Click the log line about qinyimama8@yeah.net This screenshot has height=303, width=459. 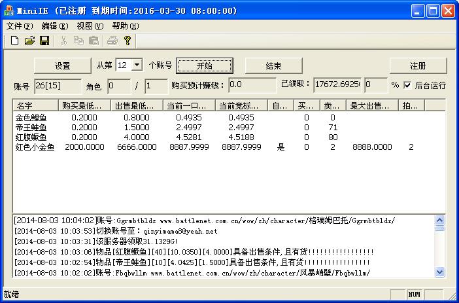116,231
